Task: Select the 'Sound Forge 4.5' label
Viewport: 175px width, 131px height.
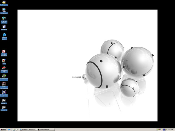Action: click(4, 71)
